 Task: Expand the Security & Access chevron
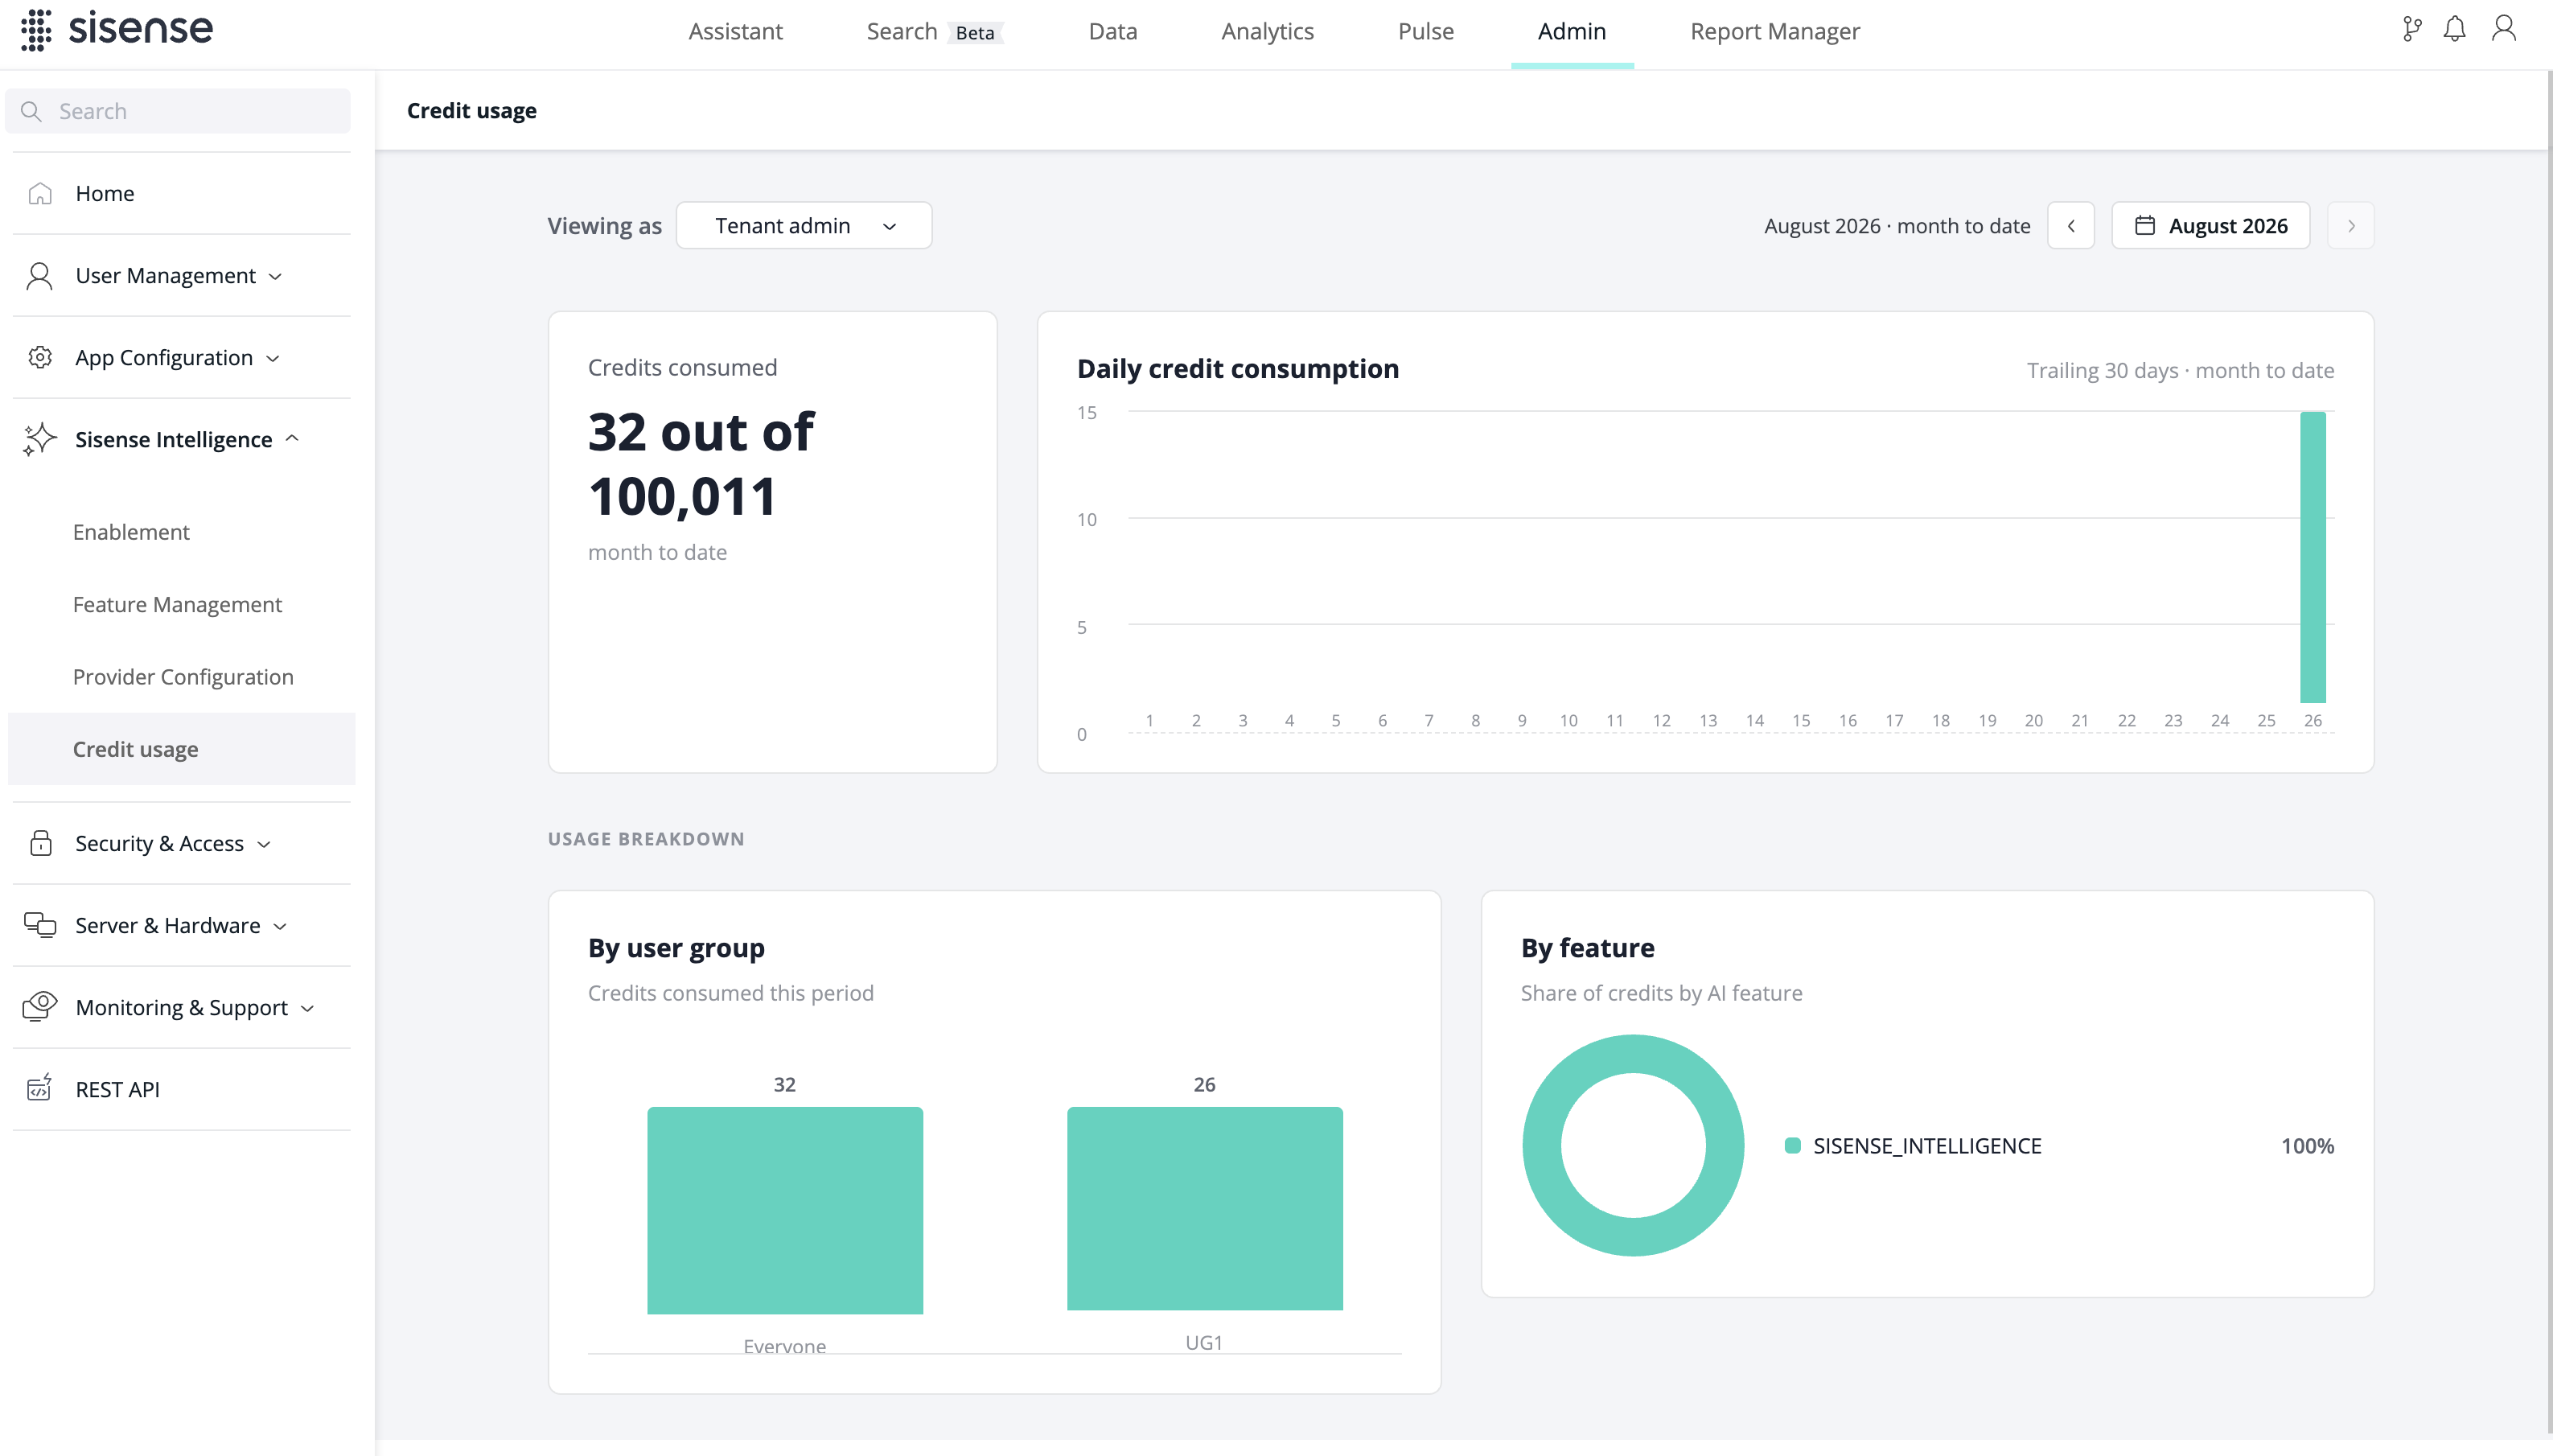tap(264, 844)
